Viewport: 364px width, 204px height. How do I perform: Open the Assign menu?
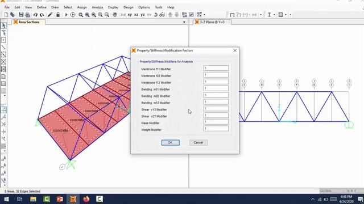point(82,7)
